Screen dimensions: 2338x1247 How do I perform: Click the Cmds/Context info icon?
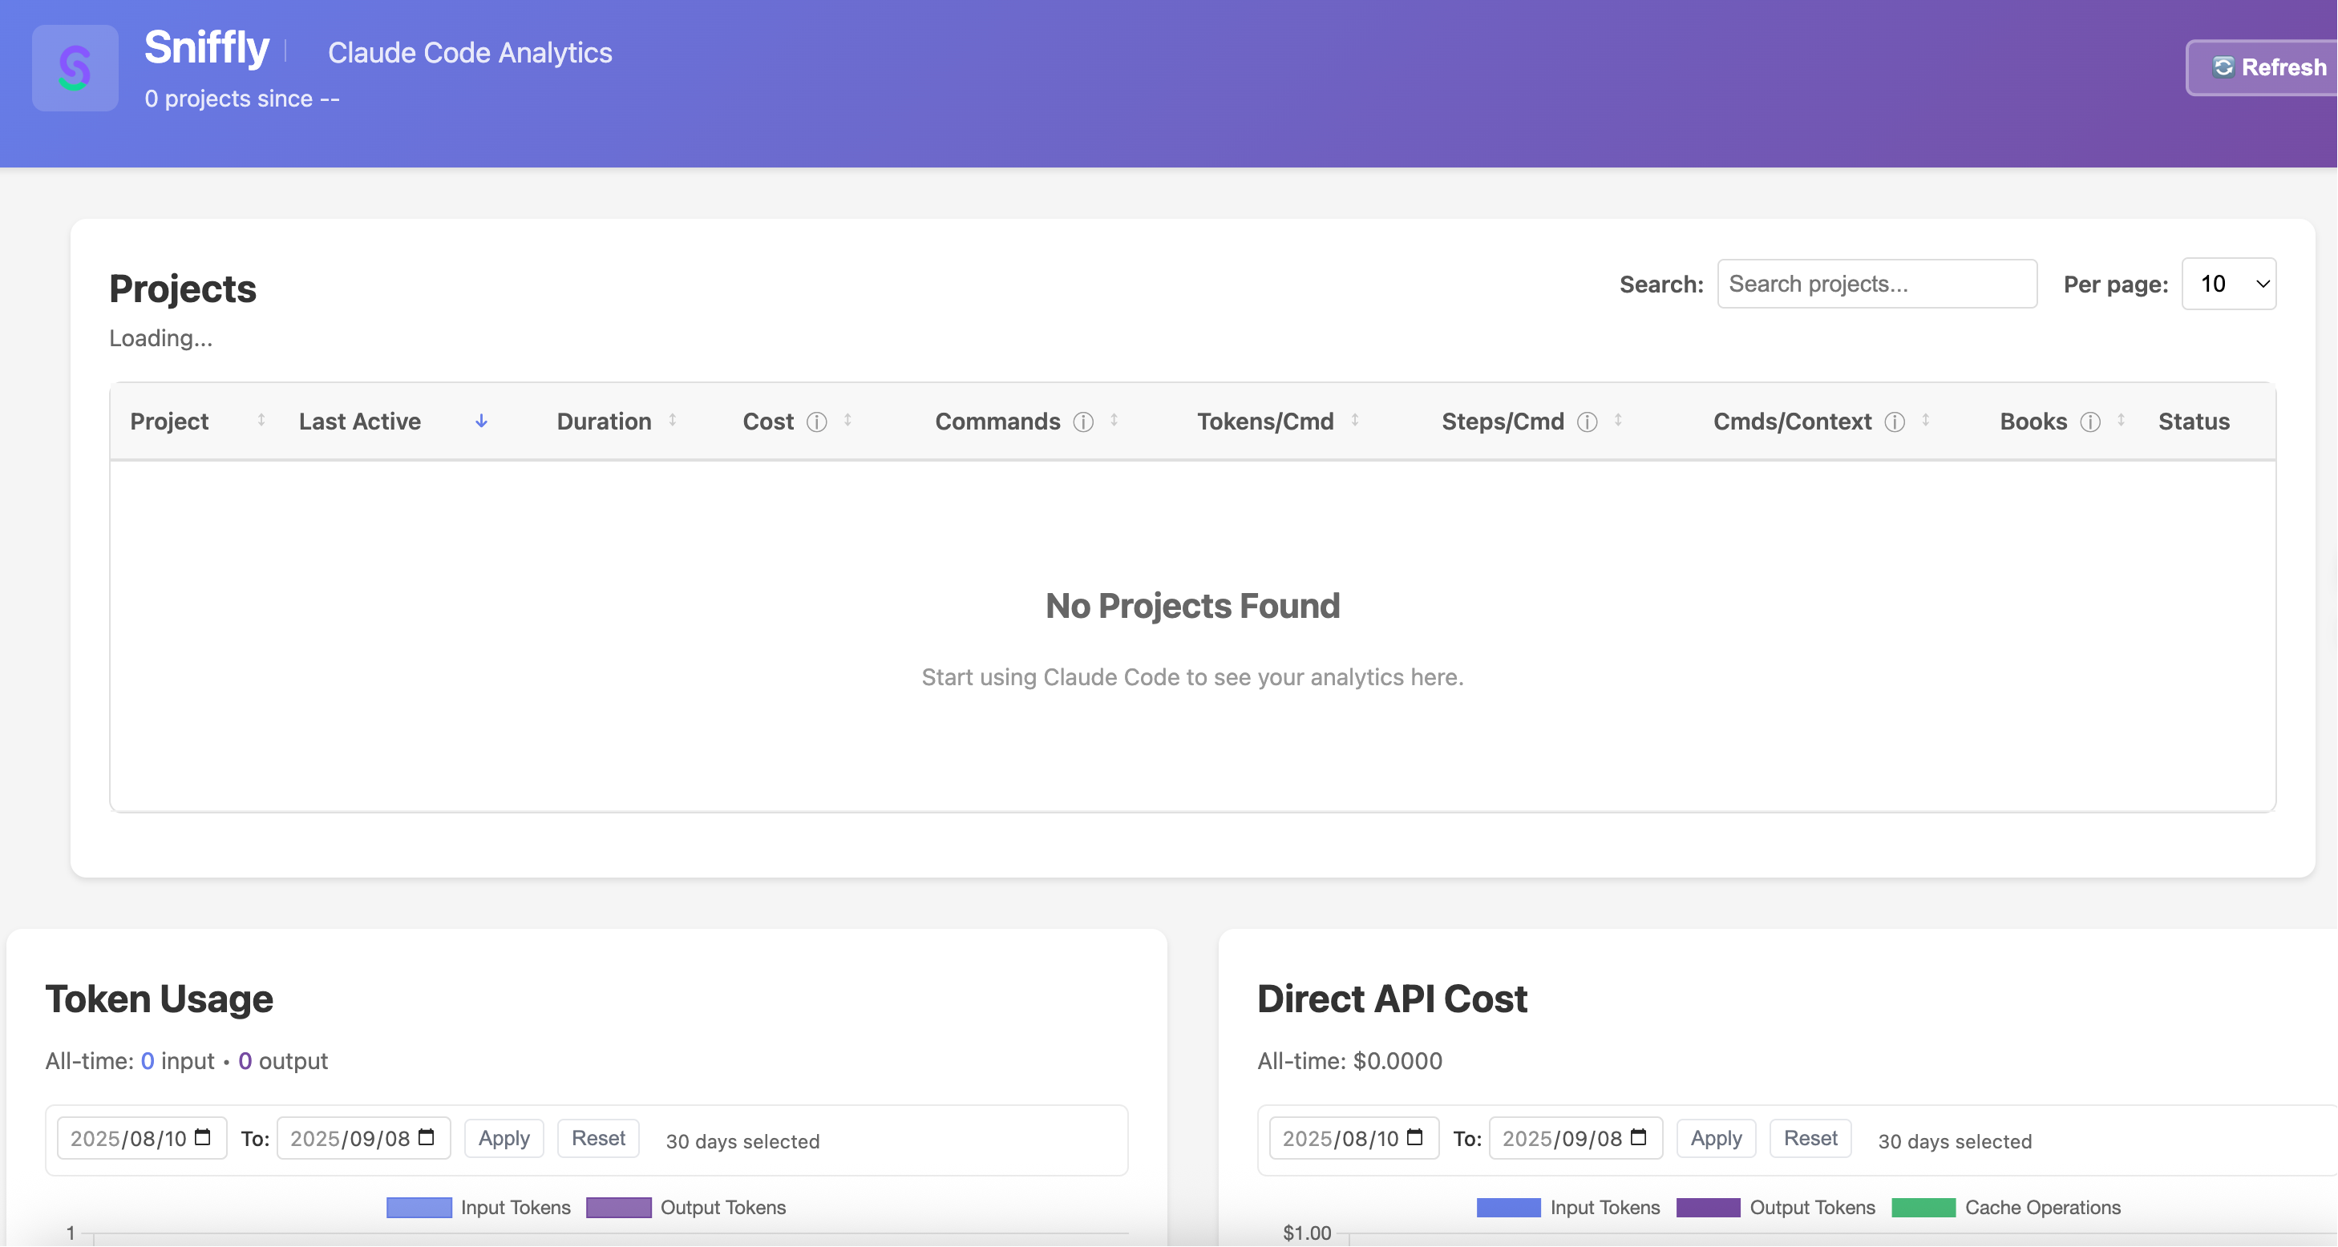pyautogui.click(x=1895, y=422)
